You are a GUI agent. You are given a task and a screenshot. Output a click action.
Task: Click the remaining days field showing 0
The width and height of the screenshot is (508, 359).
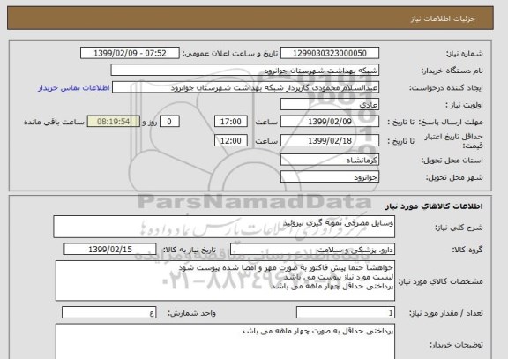click(x=169, y=122)
